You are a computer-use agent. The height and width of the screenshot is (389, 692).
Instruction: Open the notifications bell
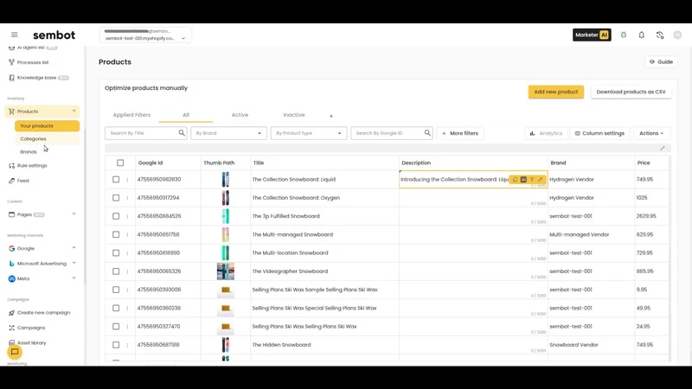point(642,35)
